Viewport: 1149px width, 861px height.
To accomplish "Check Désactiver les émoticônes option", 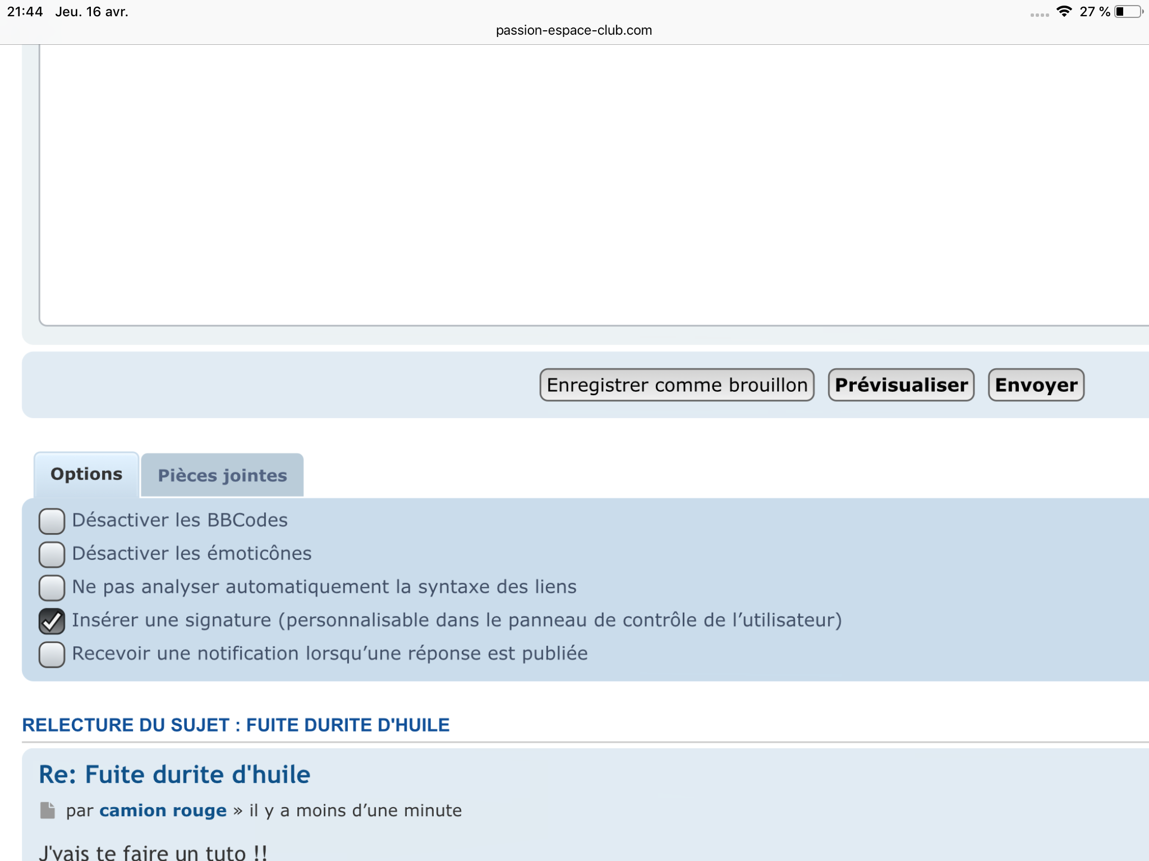I will [52, 554].
